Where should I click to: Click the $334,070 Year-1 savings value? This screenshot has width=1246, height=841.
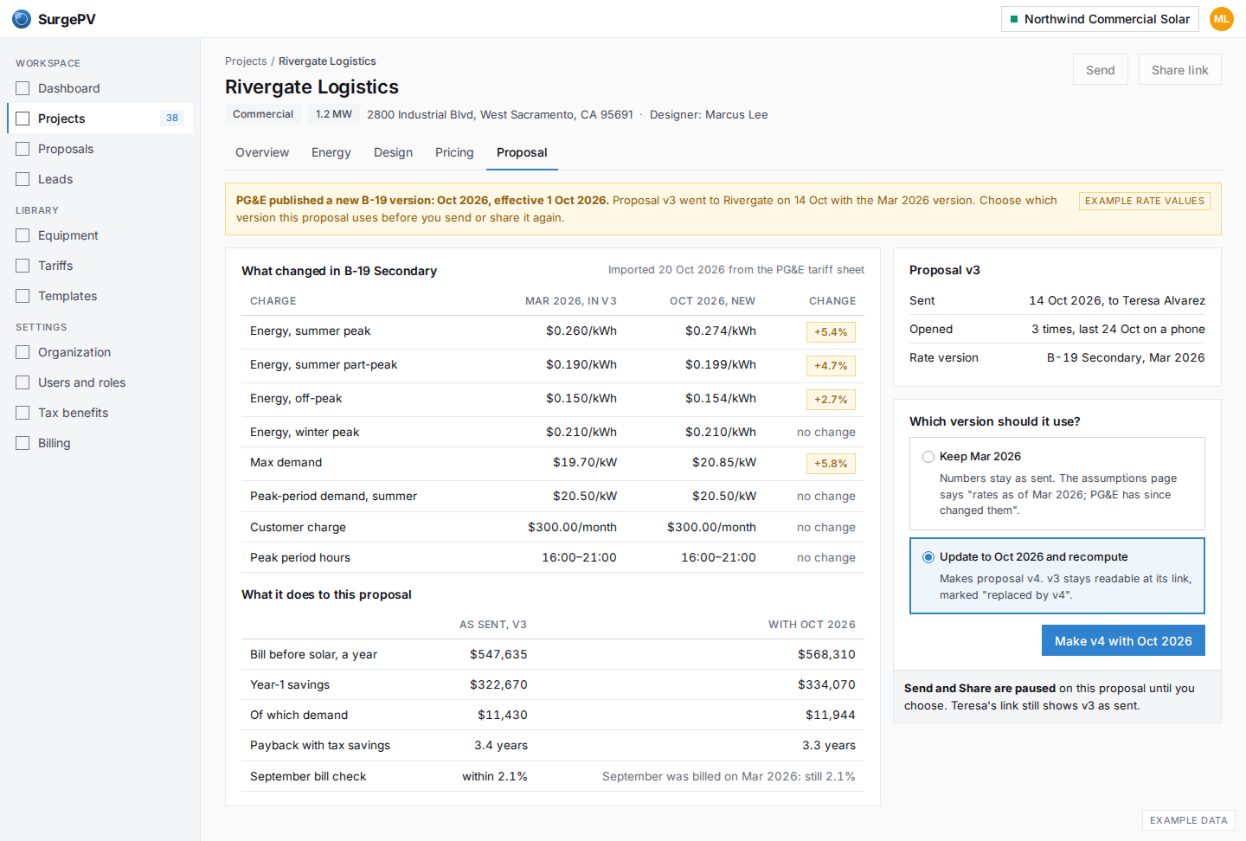click(x=826, y=685)
